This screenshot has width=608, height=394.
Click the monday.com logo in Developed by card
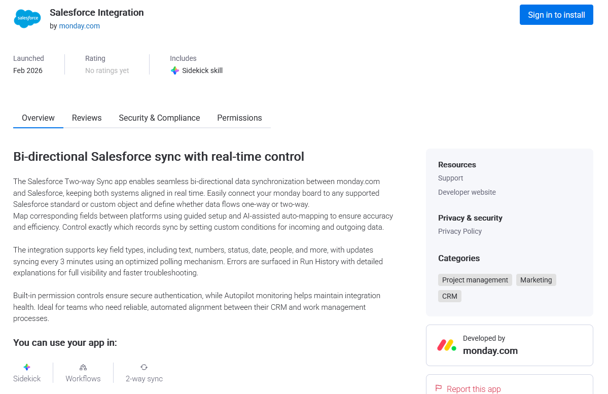coord(445,345)
